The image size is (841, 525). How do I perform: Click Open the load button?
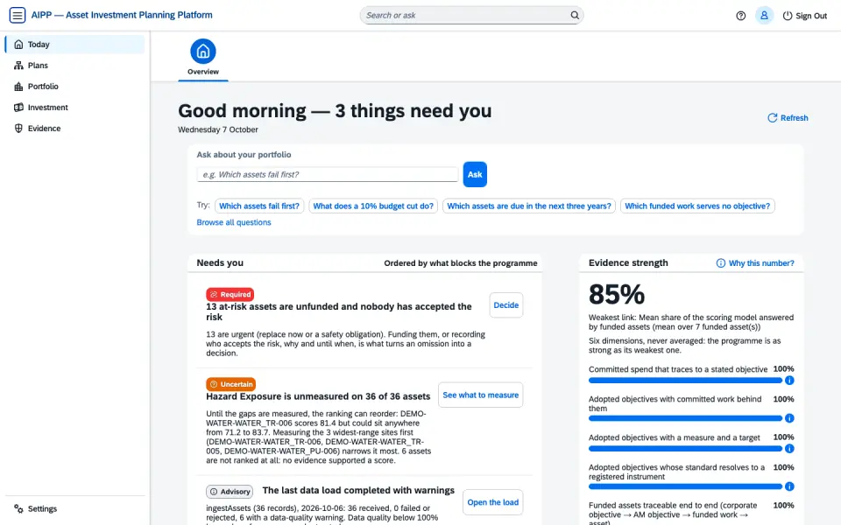pyautogui.click(x=492, y=502)
